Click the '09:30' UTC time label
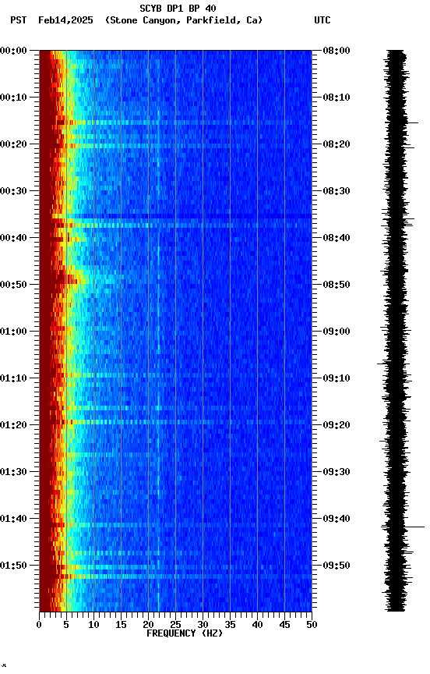 (x=337, y=473)
